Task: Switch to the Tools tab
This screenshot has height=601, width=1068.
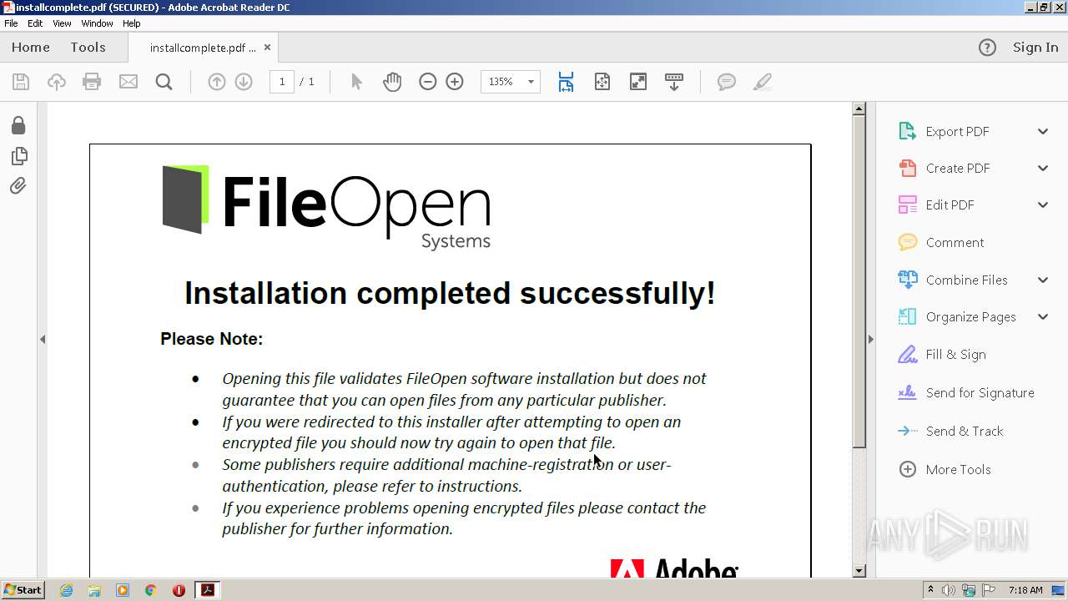Action: (x=88, y=48)
